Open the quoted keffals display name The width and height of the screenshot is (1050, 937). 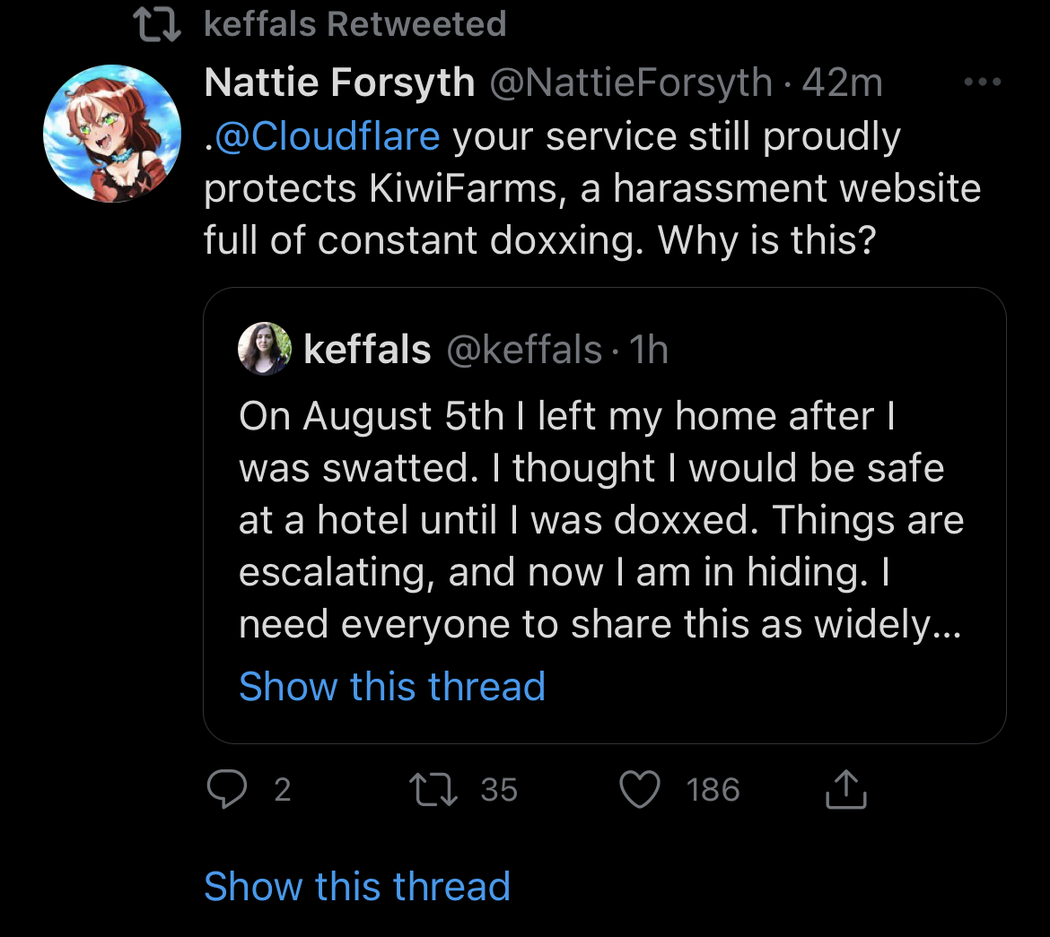(367, 350)
